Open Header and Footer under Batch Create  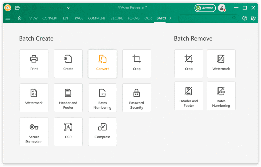click(x=68, y=98)
